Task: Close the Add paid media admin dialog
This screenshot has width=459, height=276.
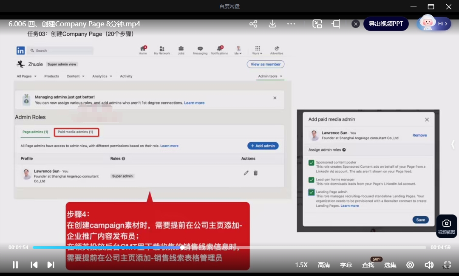Action: (x=427, y=120)
